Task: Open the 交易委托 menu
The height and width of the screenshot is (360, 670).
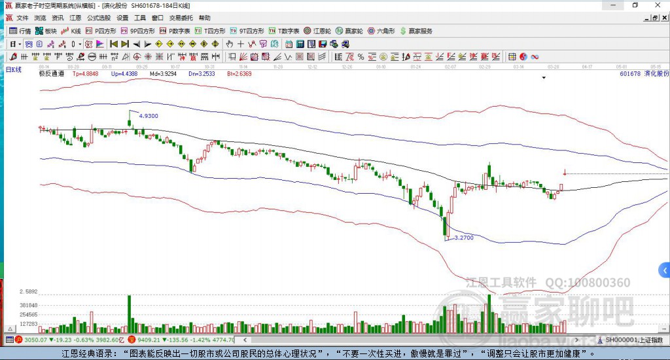Action: tap(181, 18)
